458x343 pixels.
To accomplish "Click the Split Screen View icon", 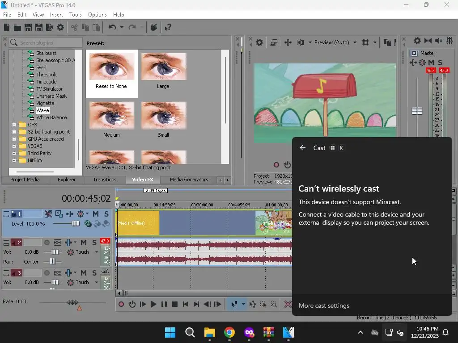I will point(301,42).
